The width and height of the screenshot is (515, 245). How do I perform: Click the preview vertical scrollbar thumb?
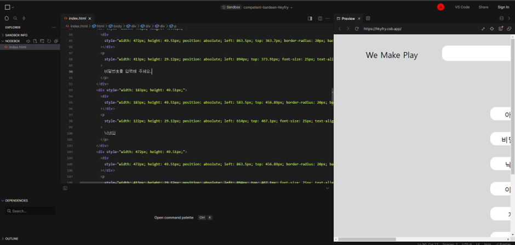pyautogui.click(x=513, y=106)
